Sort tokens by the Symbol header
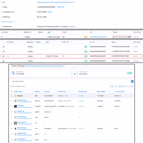This screenshot has width=143, height=143. [37, 92]
